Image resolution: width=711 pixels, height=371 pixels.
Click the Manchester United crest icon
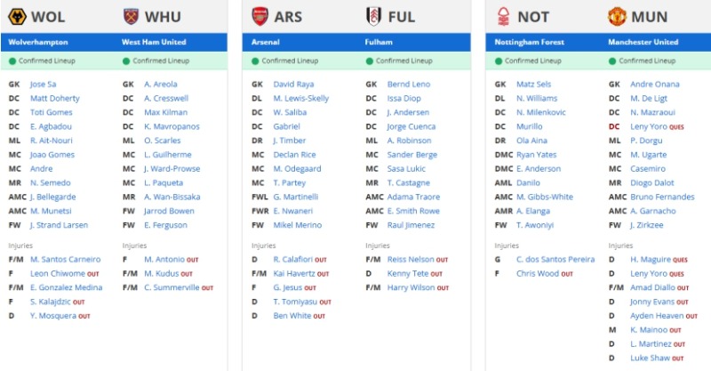tap(618, 16)
